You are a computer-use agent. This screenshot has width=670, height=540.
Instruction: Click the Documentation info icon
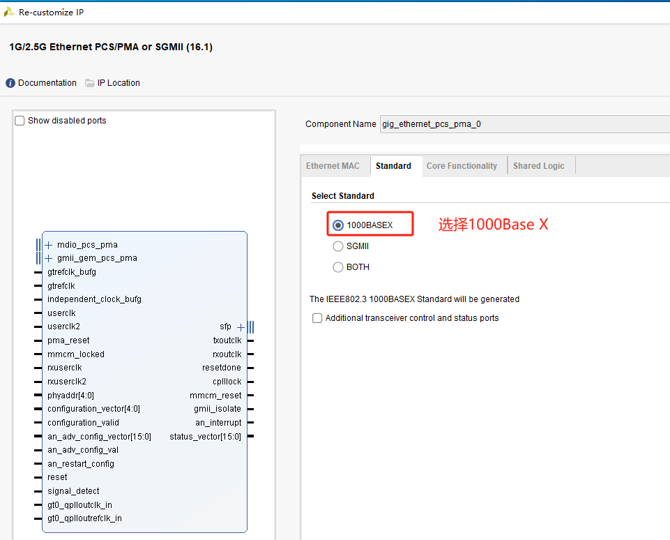coord(10,83)
